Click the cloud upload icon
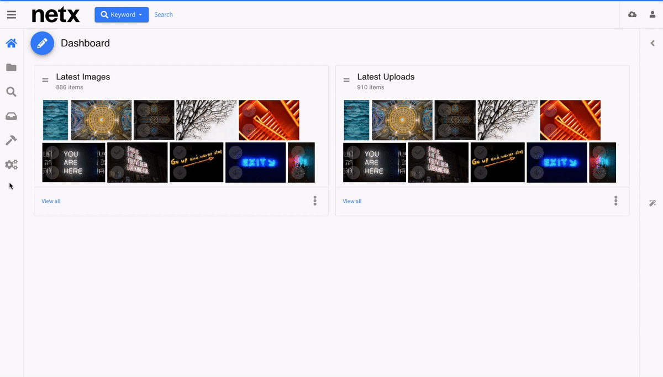 coord(633,15)
